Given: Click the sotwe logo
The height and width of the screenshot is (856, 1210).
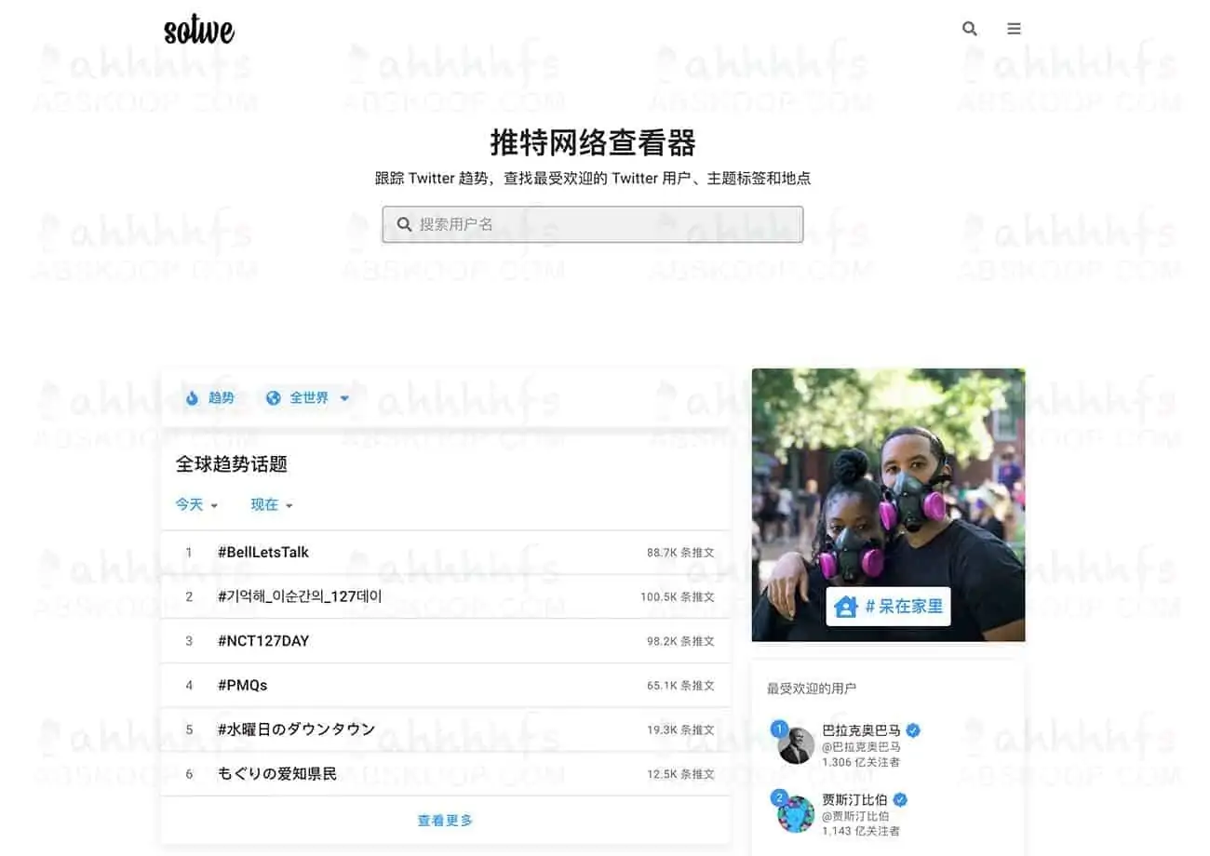Looking at the screenshot, I should tap(197, 30).
